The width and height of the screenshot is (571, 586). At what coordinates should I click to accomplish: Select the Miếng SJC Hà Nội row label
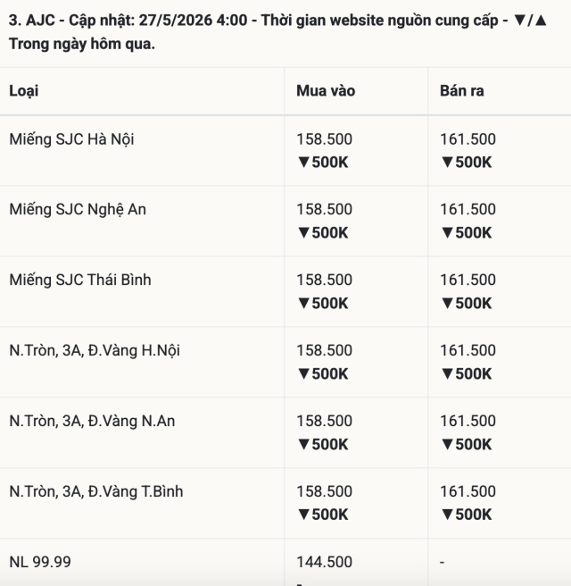[71, 139]
